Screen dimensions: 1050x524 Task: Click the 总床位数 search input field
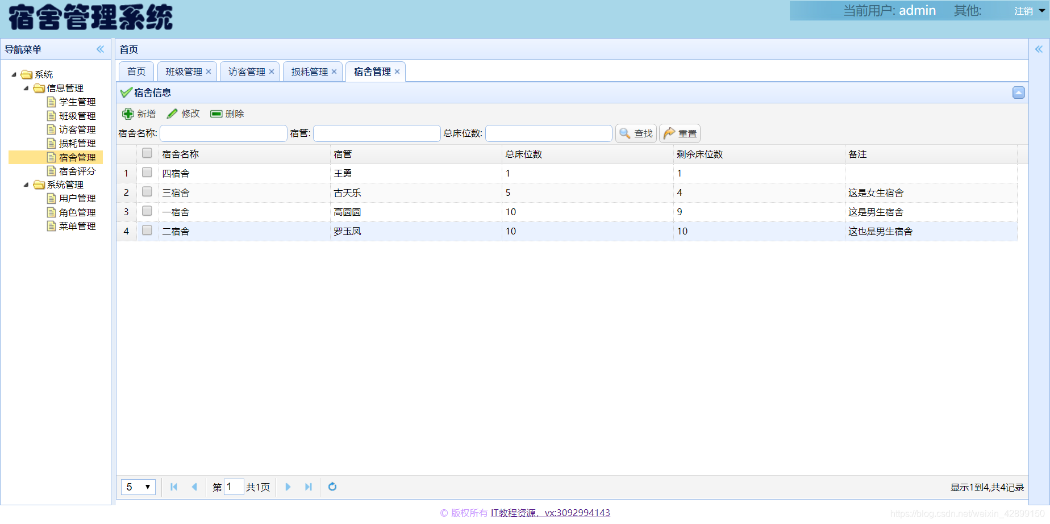tap(549, 133)
